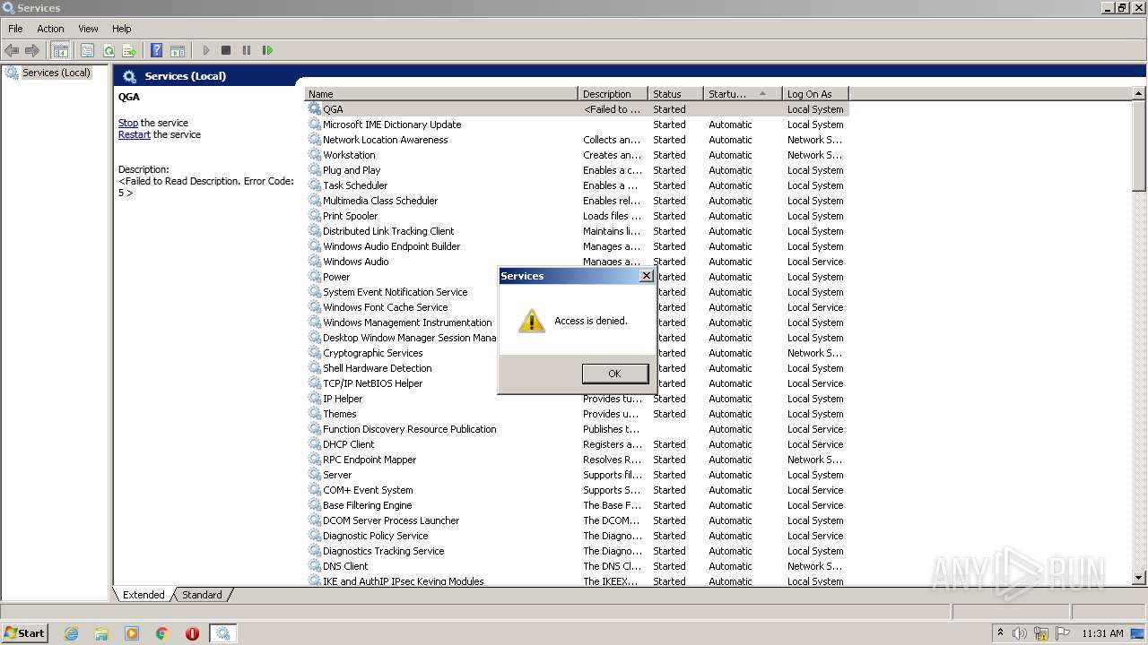This screenshot has height=645, width=1148.
Task: Select Microsoft IME Dictionary Update service
Action: click(576, 125)
